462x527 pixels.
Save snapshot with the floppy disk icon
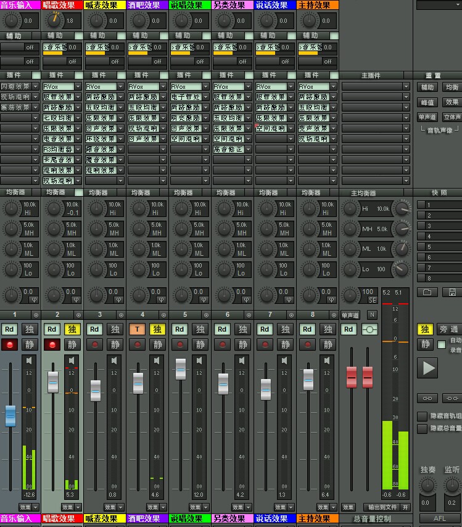(452, 292)
